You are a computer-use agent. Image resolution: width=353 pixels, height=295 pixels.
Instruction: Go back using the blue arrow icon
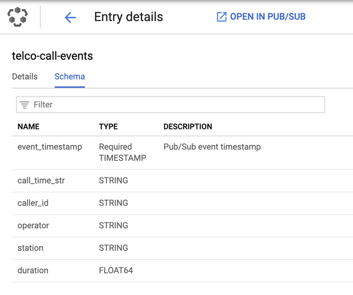[x=70, y=18]
